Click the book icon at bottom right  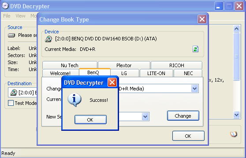(234, 134)
